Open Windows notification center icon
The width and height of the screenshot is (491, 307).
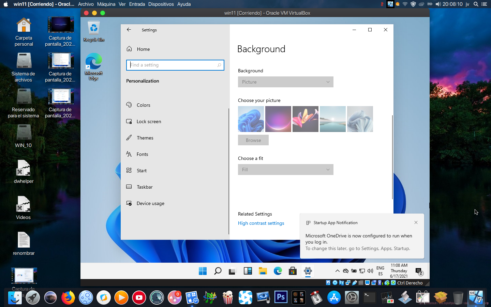point(419,272)
